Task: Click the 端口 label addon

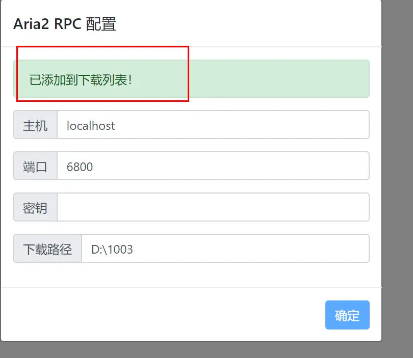Action: [35, 166]
